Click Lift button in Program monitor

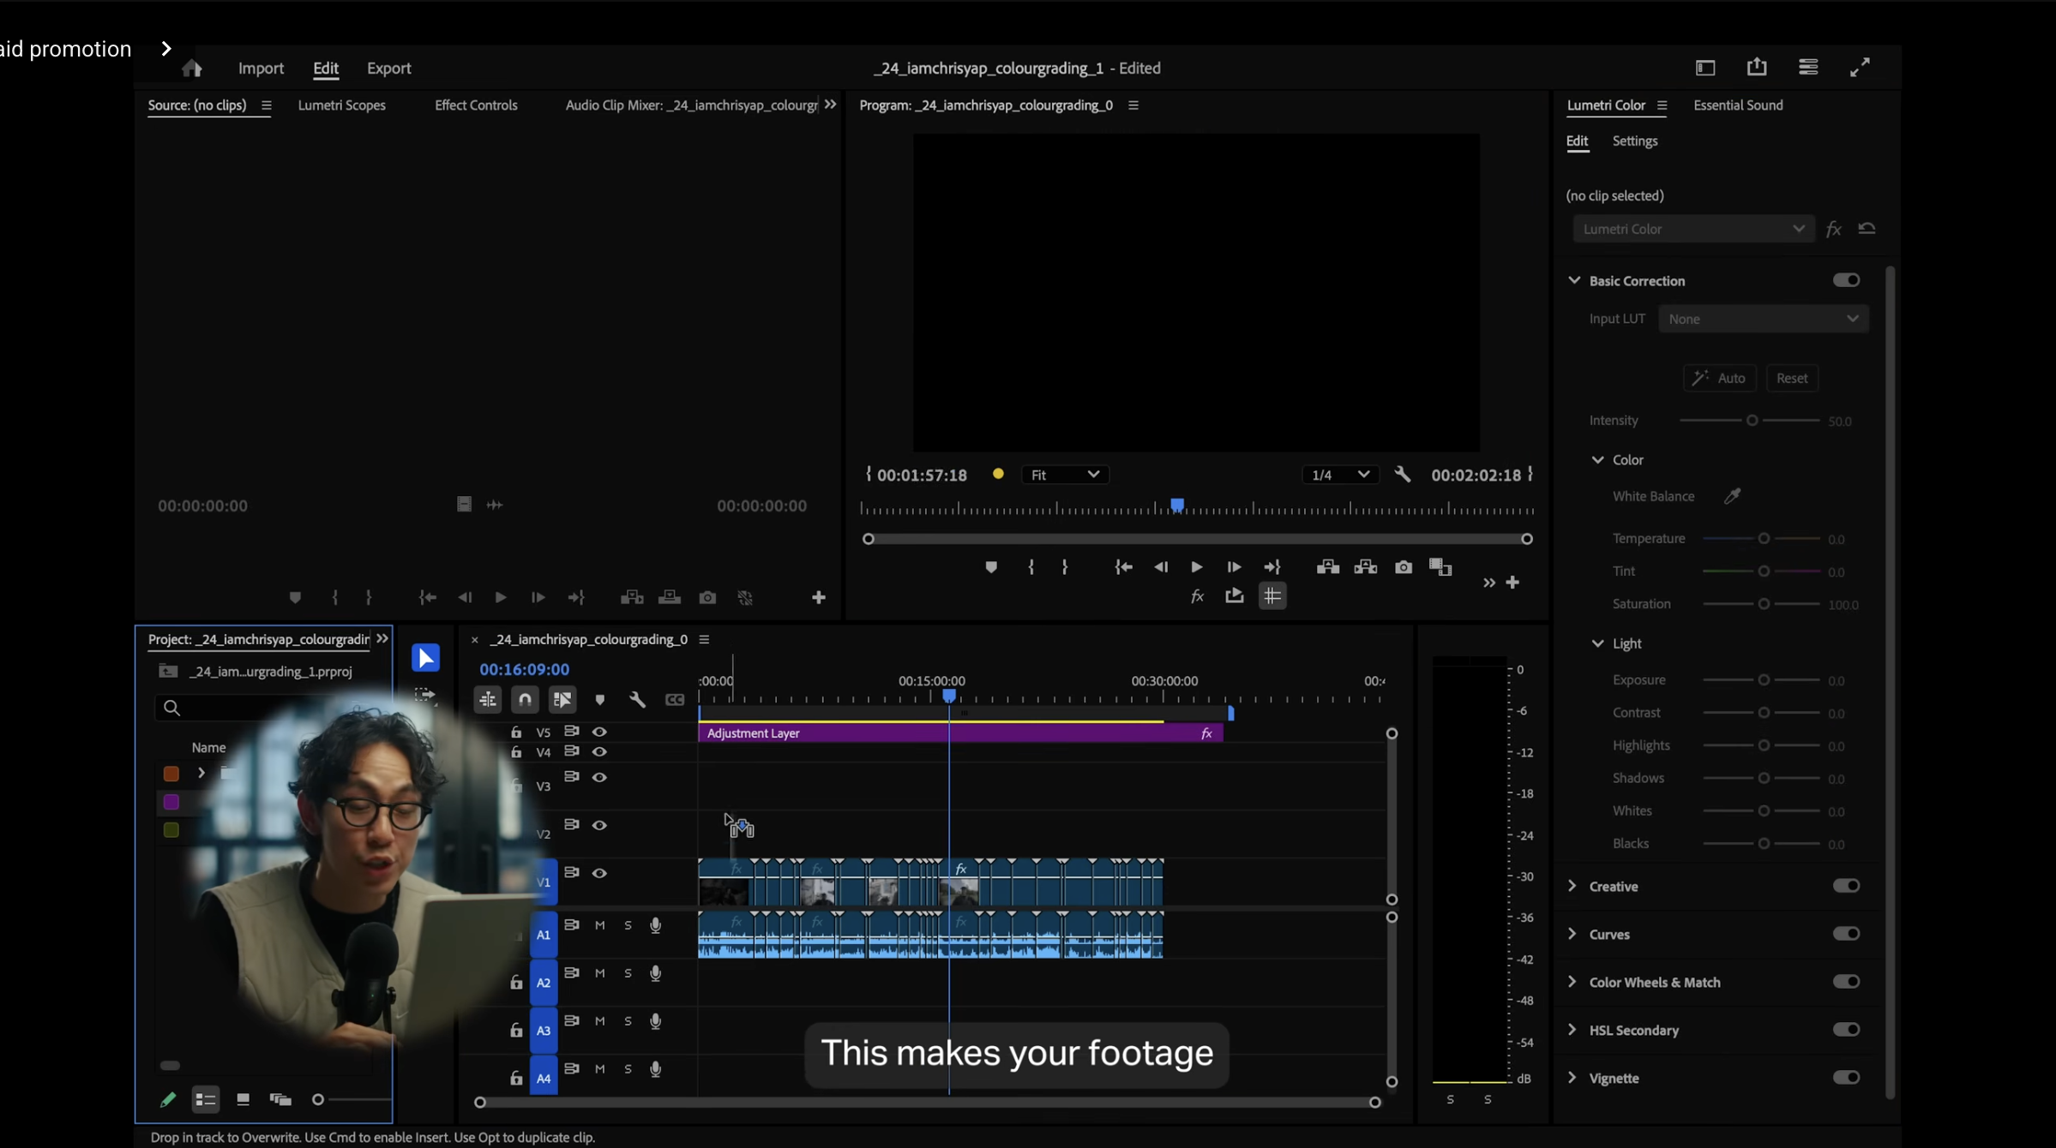click(1328, 567)
